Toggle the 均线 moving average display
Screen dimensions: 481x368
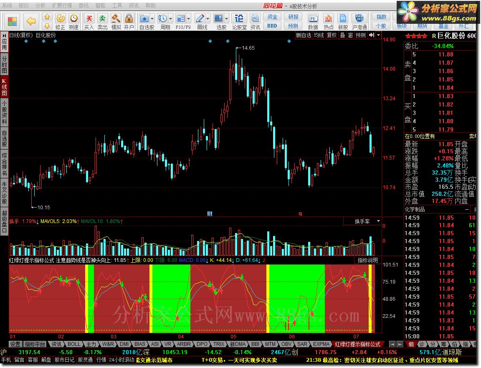[x=319, y=35]
